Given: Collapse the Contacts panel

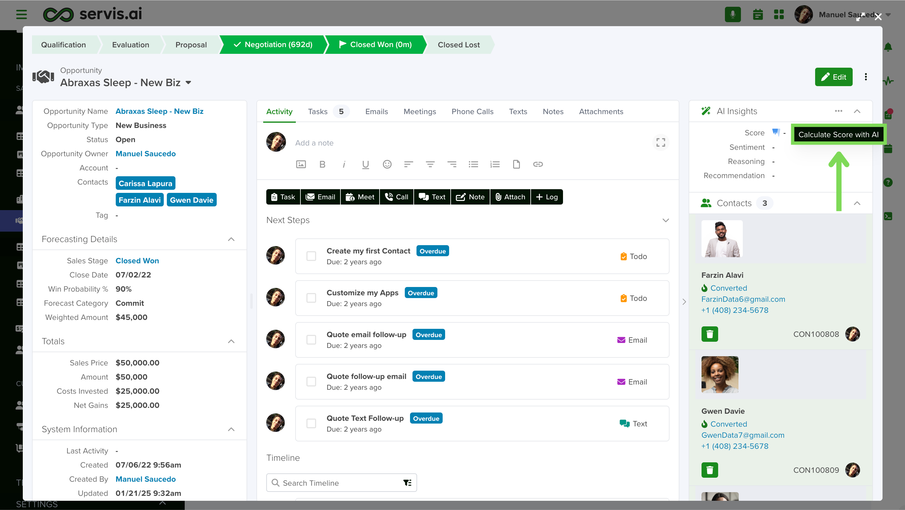Looking at the screenshot, I should (x=857, y=203).
